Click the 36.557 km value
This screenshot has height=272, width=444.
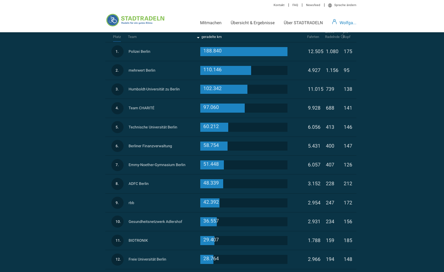211,221
